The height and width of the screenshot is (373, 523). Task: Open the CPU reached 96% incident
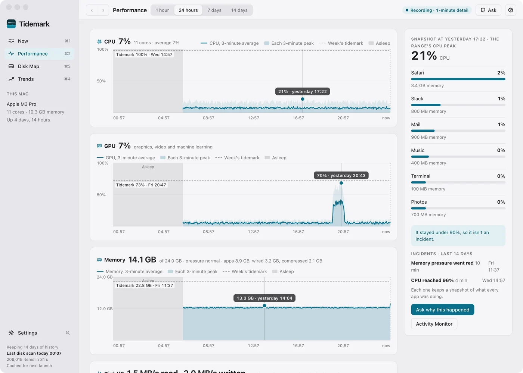pyautogui.click(x=458, y=280)
